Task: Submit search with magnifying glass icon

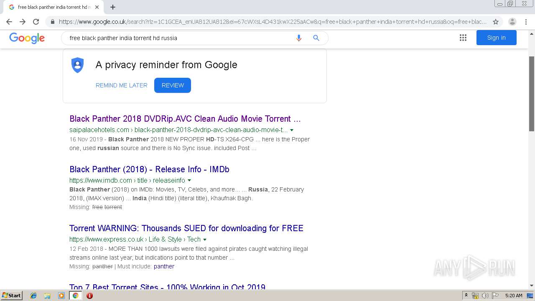Action: tap(316, 38)
